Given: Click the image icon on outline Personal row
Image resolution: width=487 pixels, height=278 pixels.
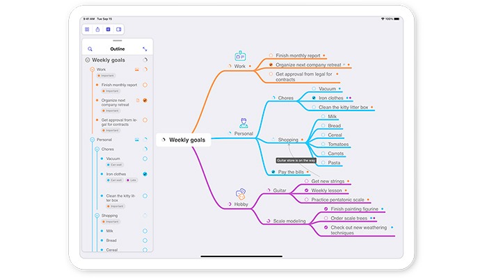Looking at the screenshot, I should (137, 140).
